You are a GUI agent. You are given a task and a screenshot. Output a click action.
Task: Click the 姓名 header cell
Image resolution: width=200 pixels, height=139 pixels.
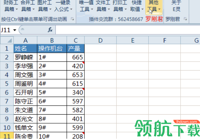26,48
